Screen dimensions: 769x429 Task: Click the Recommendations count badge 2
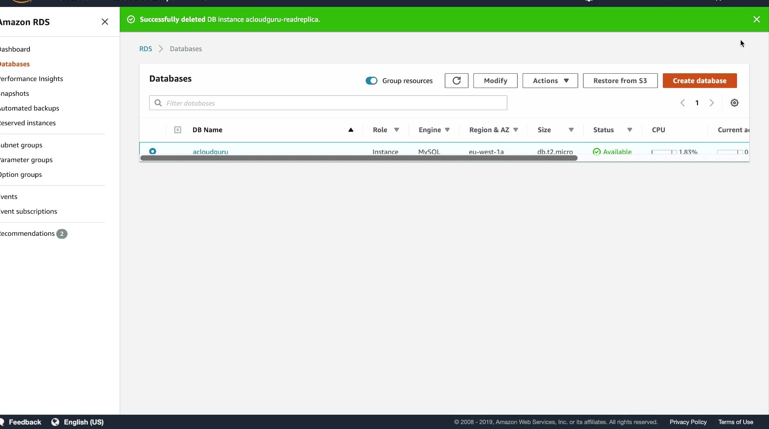(x=62, y=234)
